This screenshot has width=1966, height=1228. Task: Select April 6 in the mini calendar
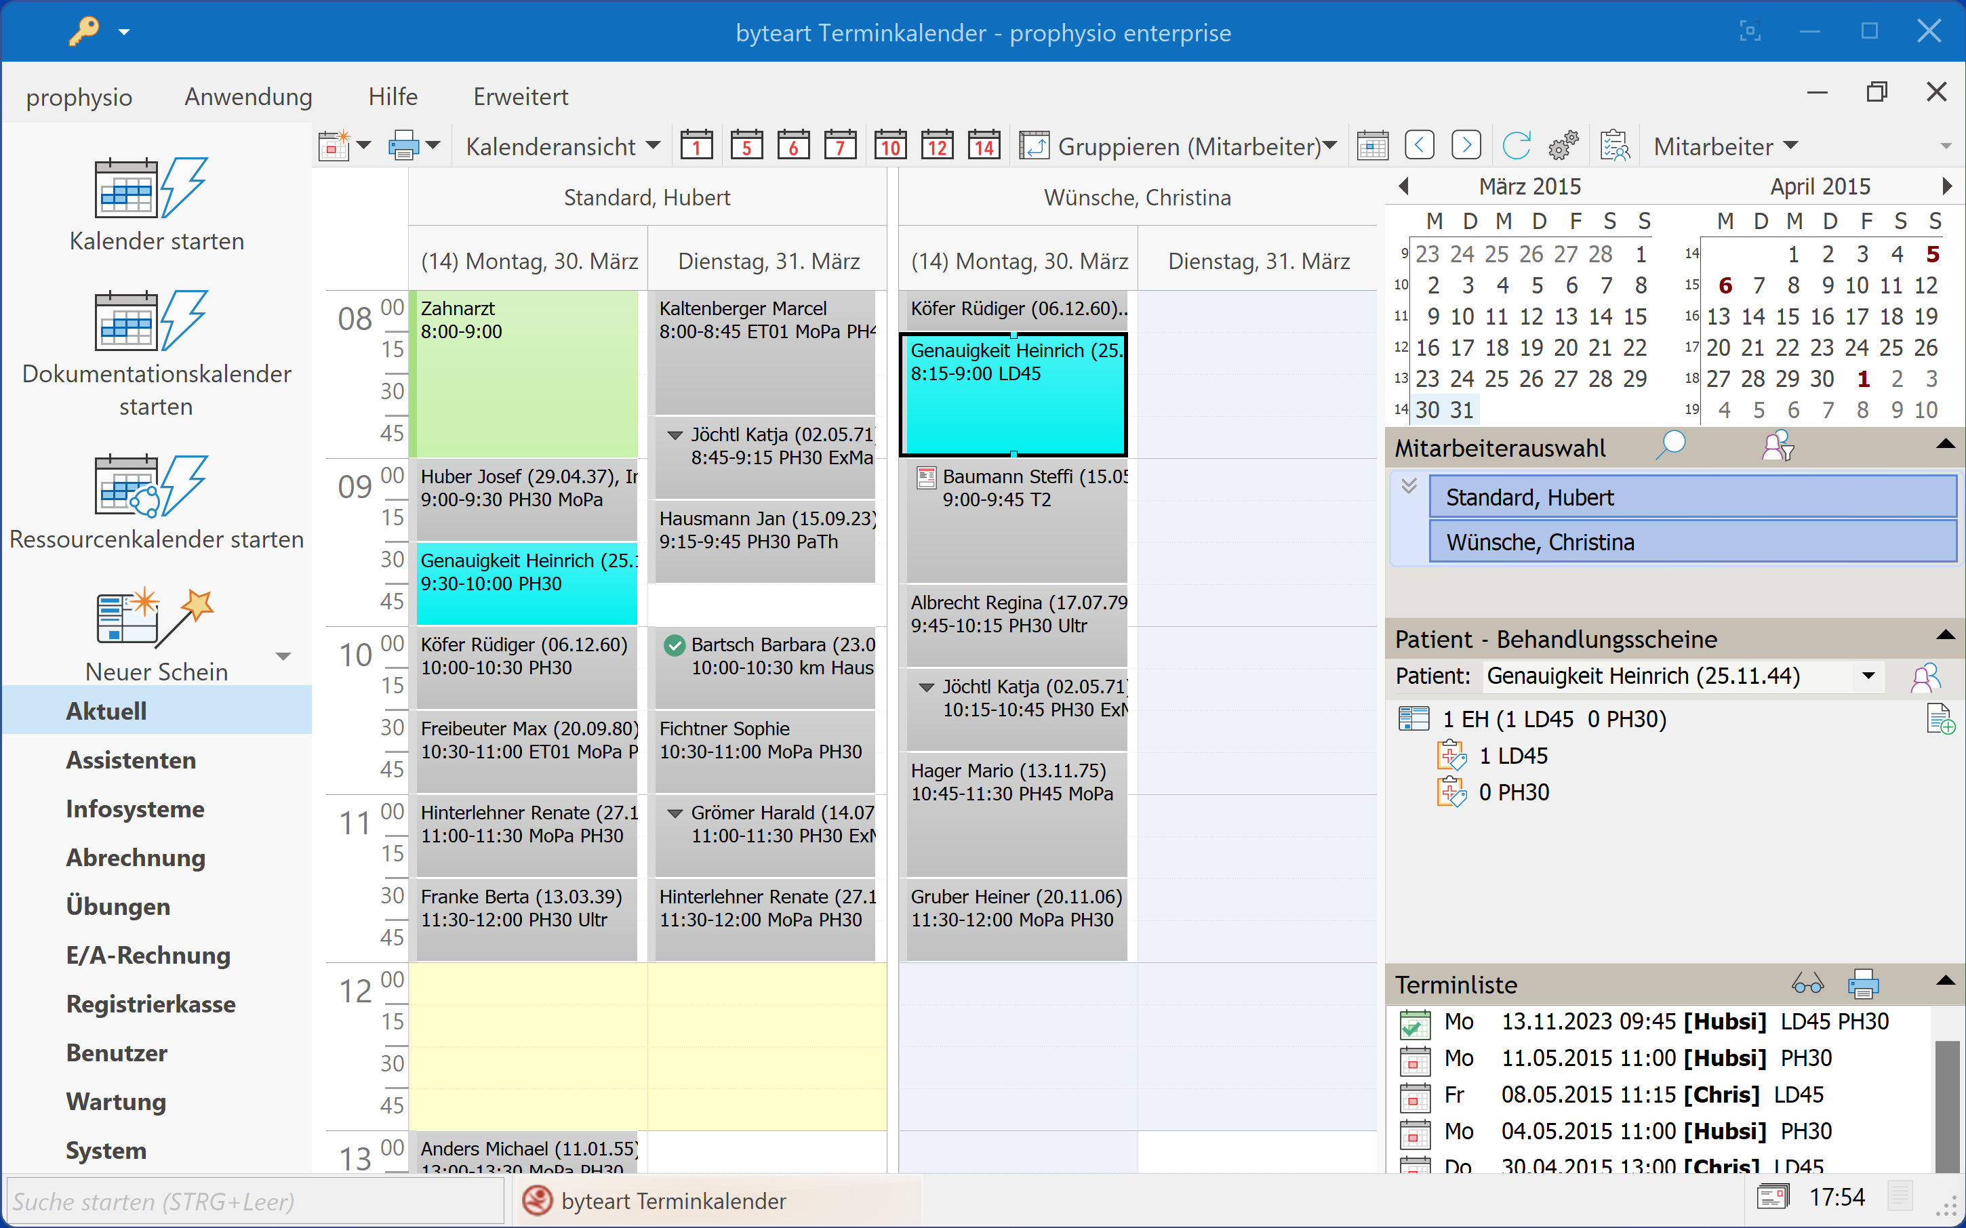click(x=1725, y=286)
